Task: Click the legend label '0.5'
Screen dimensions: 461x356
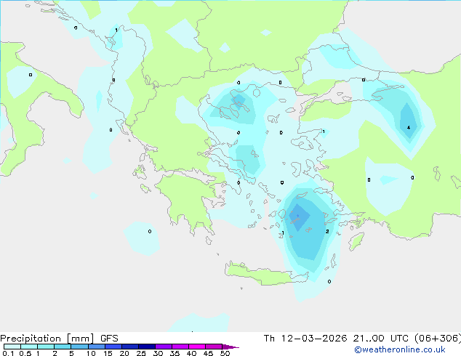Action: [25, 353]
